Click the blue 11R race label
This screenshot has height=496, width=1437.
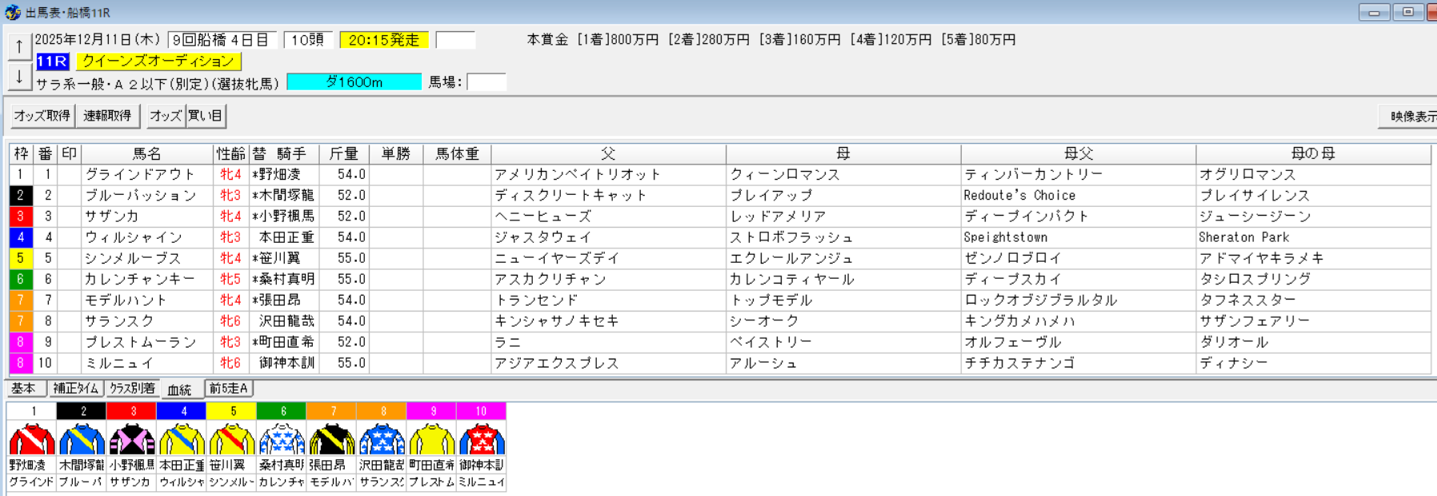click(53, 61)
